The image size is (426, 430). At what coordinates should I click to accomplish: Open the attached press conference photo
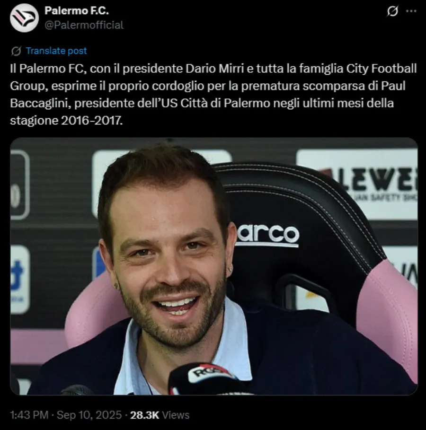[214, 266]
